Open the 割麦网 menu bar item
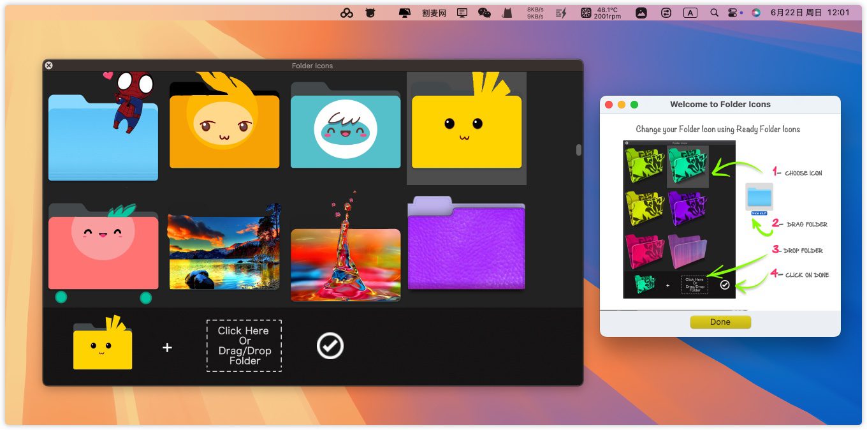Viewport: 867px width, 430px height. tap(434, 13)
